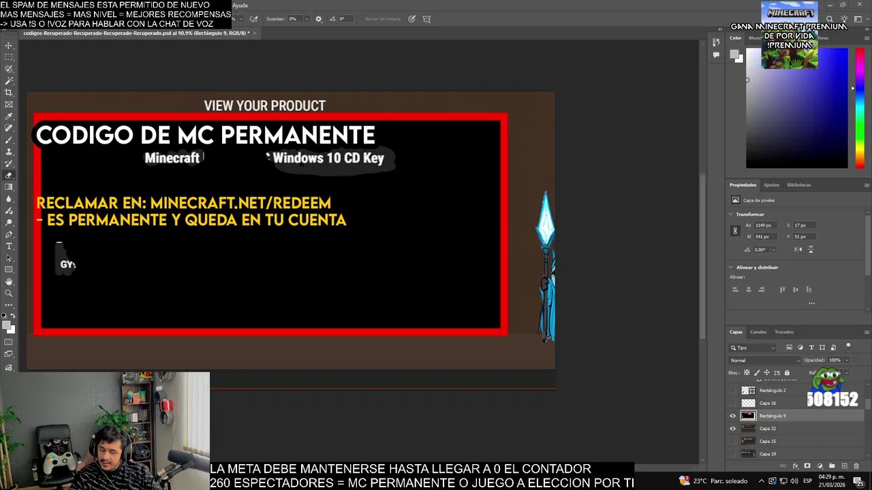The width and height of the screenshot is (872, 490).
Task: Switch to the Canales tab
Action: [758, 332]
